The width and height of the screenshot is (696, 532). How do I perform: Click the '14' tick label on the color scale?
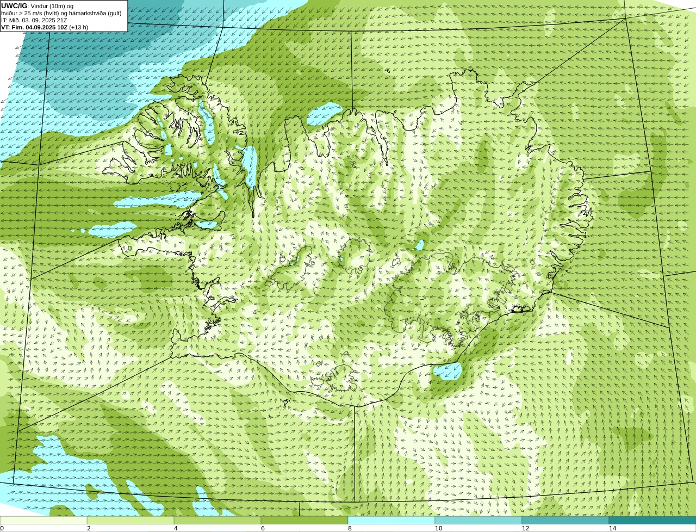coord(612,528)
